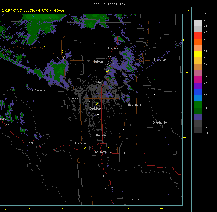217x212 pixels.
Task: Click the 50 tick on the horizontal axis
Action: click(129, 208)
